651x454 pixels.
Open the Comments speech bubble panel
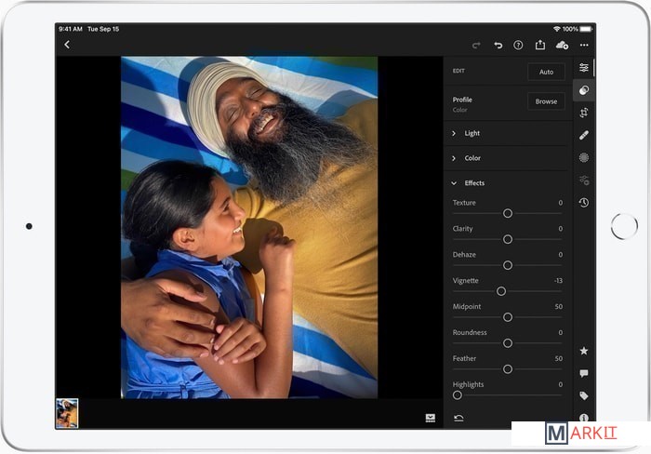[x=583, y=373]
